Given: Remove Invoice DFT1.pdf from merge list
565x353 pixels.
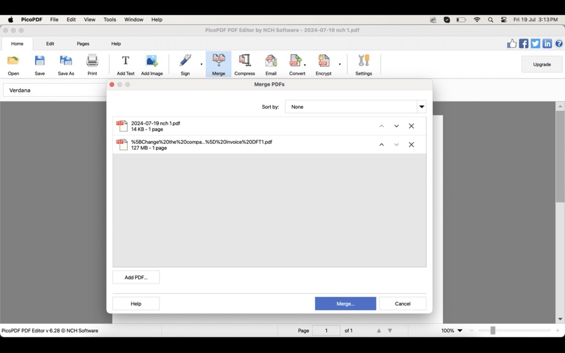Looking at the screenshot, I should (x=411, y=144).
